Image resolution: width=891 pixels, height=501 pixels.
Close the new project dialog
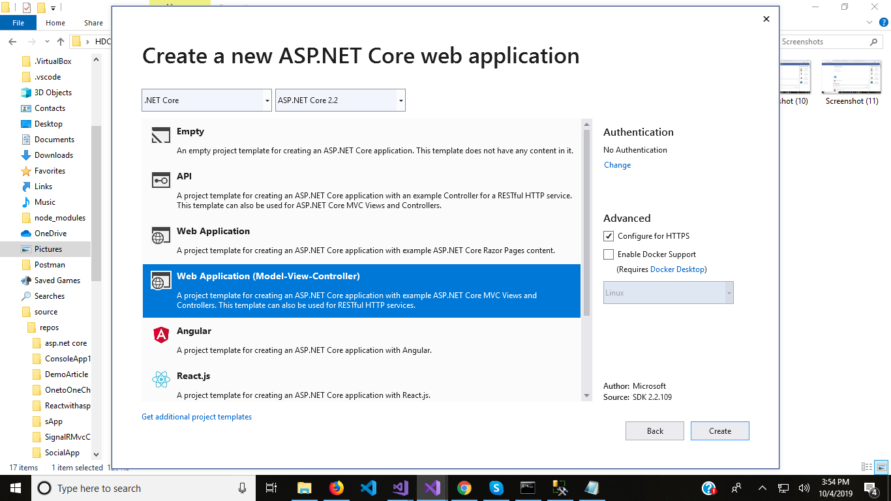(x=766, y=19)
